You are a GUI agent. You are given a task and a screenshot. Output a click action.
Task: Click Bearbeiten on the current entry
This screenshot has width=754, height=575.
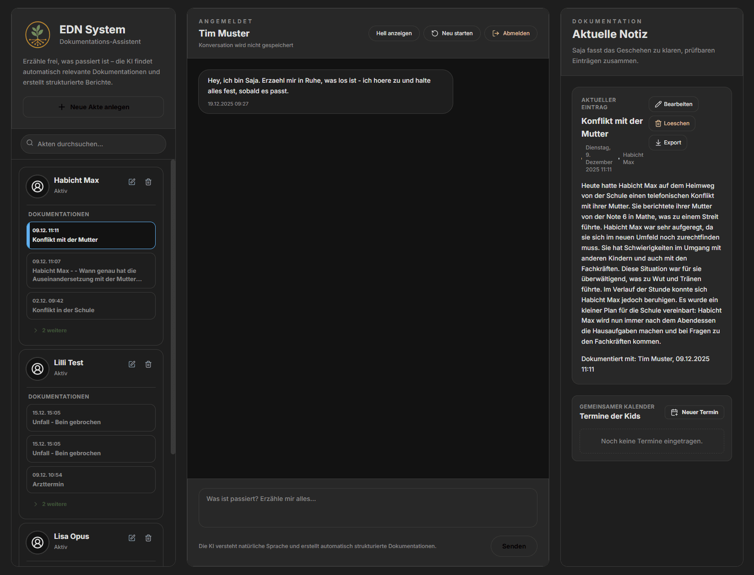(x=673, y=104)
